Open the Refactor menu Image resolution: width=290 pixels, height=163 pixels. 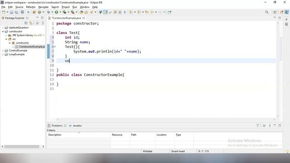[31, 7]
